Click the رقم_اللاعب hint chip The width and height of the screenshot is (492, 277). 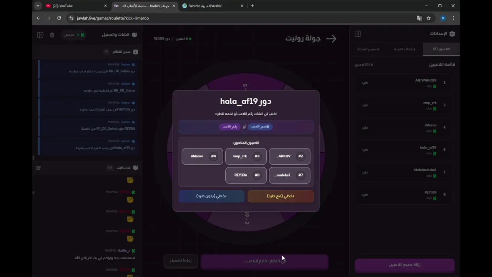[x=230, y=127]
